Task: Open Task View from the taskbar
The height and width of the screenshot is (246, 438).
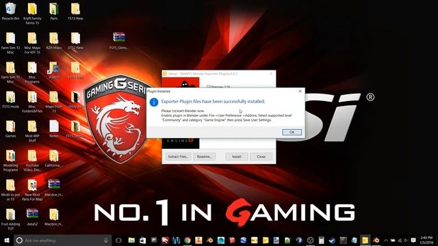Action: click(x=118, y=241)
